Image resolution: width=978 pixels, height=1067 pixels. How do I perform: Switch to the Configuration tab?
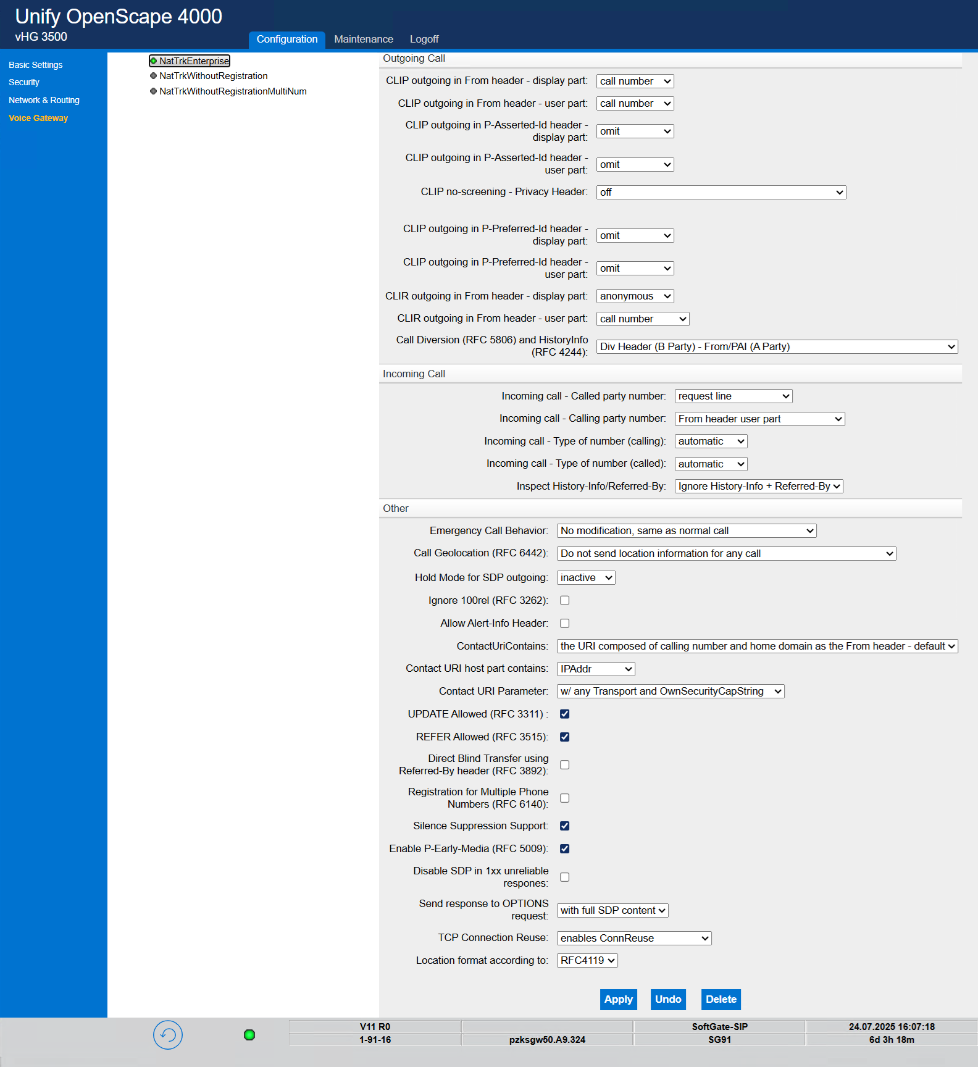pos(287,39)
